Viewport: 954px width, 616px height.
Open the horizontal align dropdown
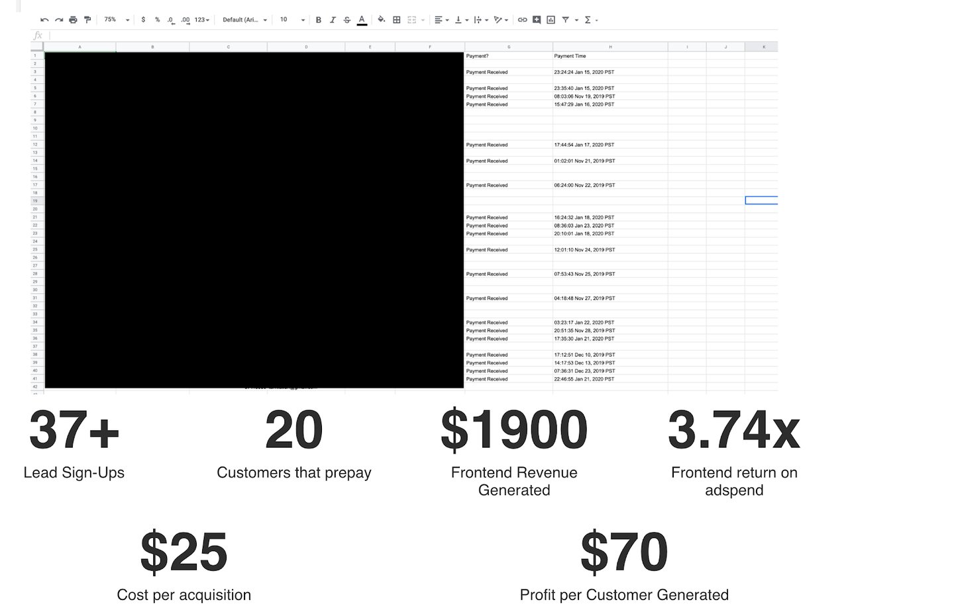pyautogui.click(x=441, y=20)
